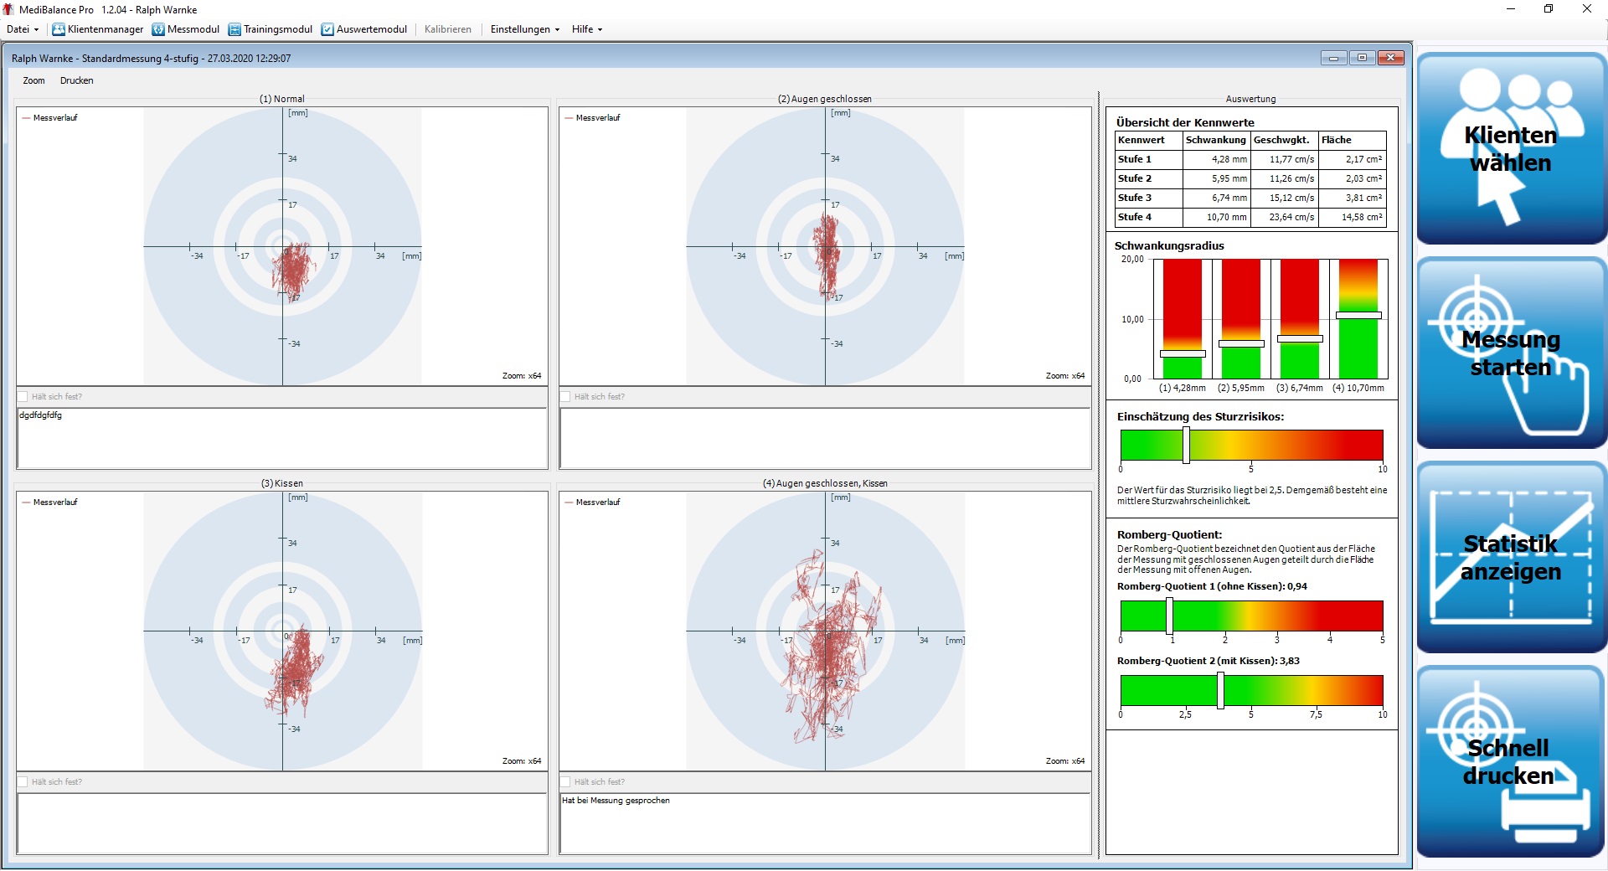This screenshot has height=871, width=1608.
Task: Open the Drucken menu in measurement window
Action: tap(77, 81)
